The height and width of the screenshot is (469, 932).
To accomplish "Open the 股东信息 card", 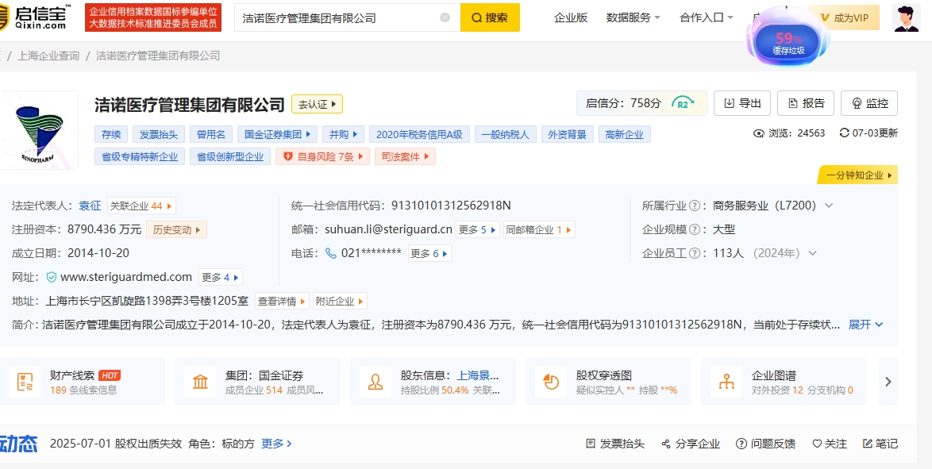I will [x=433, y=382].
